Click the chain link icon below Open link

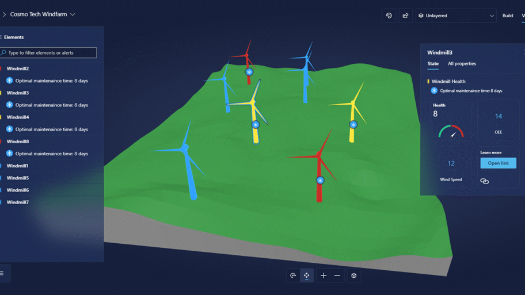[x=485, y=181]
